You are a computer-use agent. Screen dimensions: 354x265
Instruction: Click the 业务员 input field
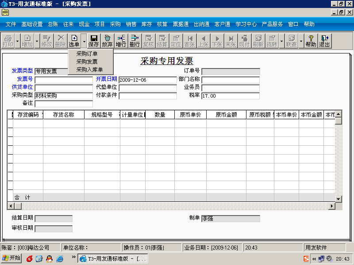(x=231, y=88)
